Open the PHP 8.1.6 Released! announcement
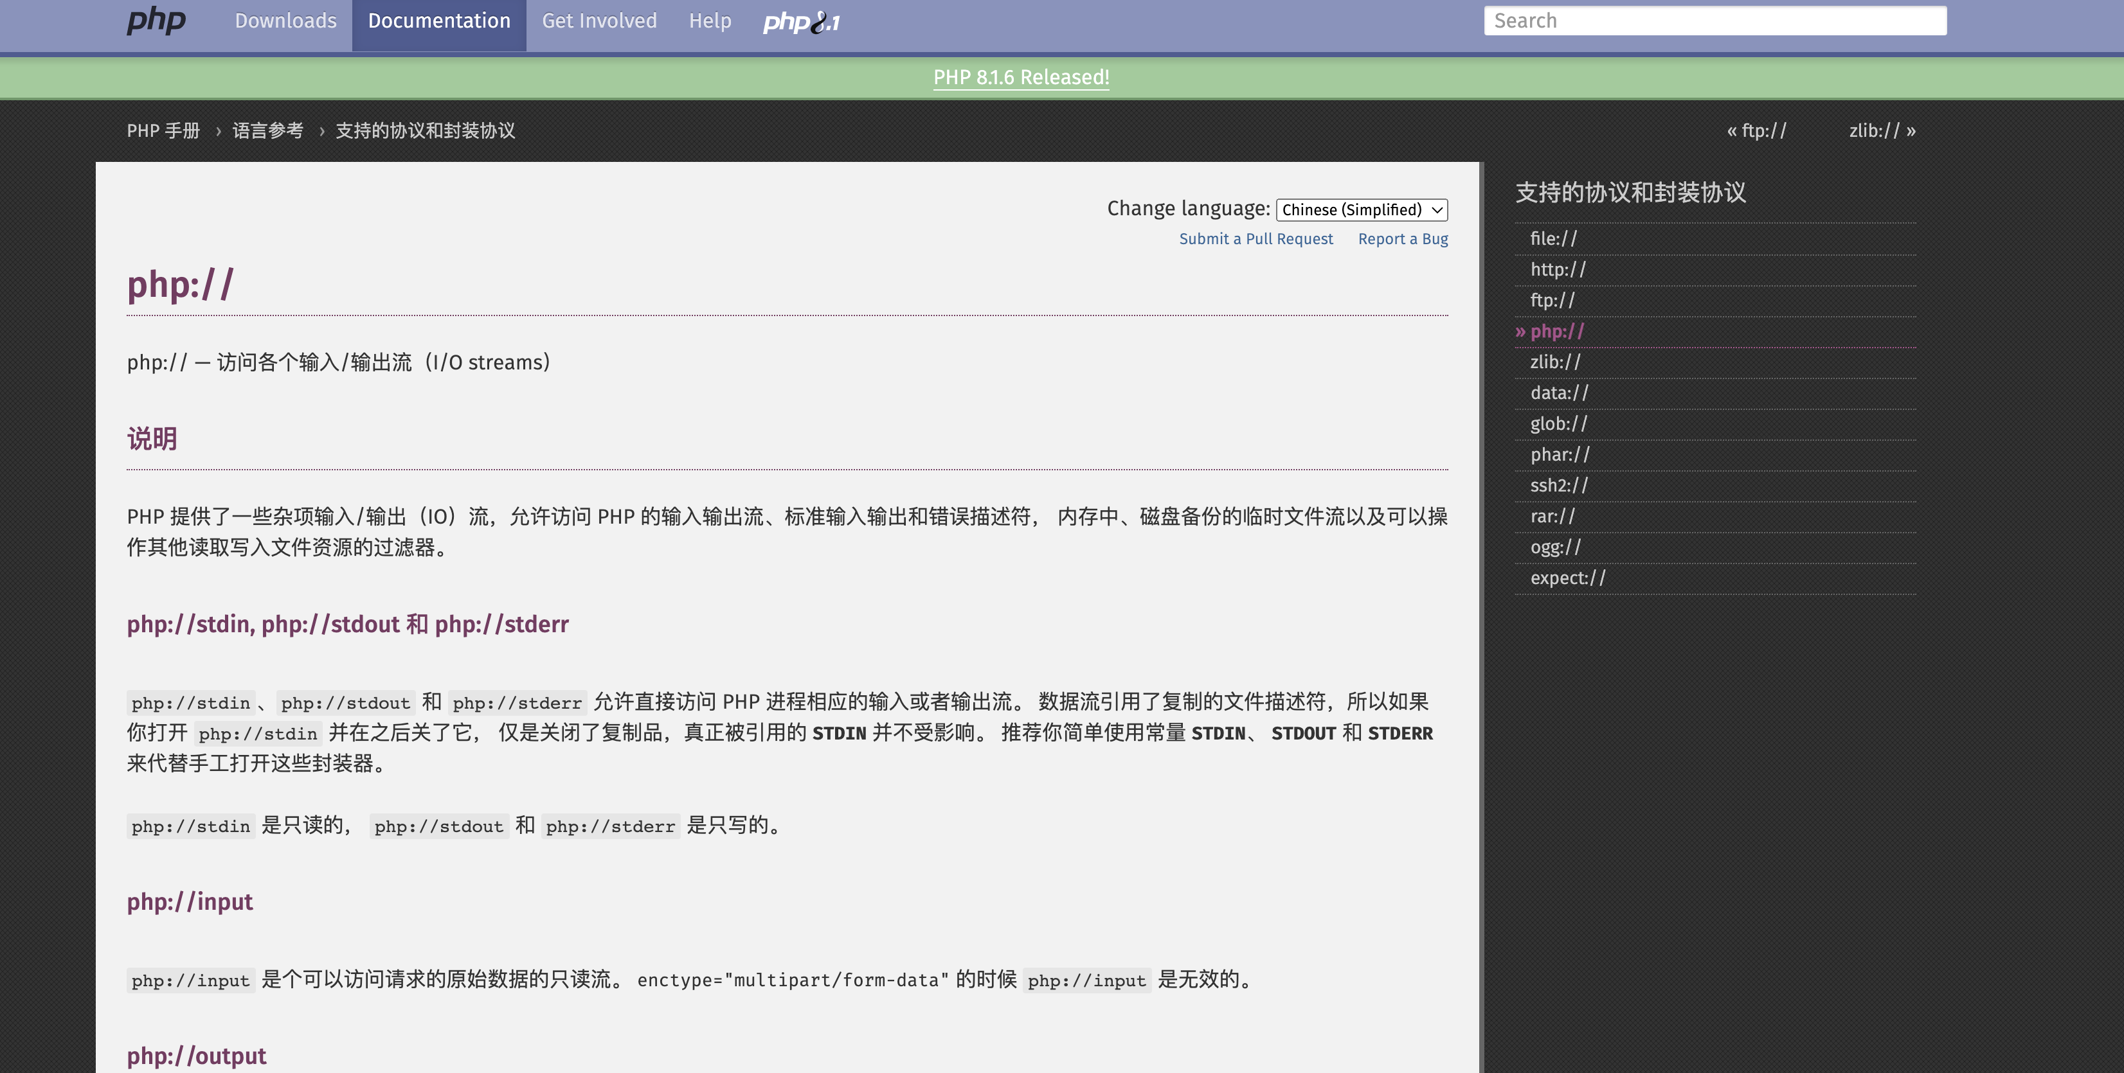This screenshot has width=2124, height=1073. (x=1021, y=78)
